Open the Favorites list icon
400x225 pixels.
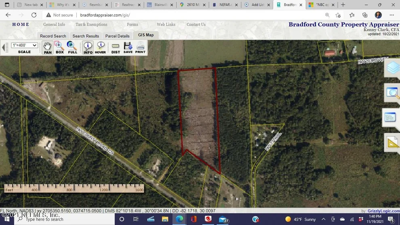(x=352, y=15)
